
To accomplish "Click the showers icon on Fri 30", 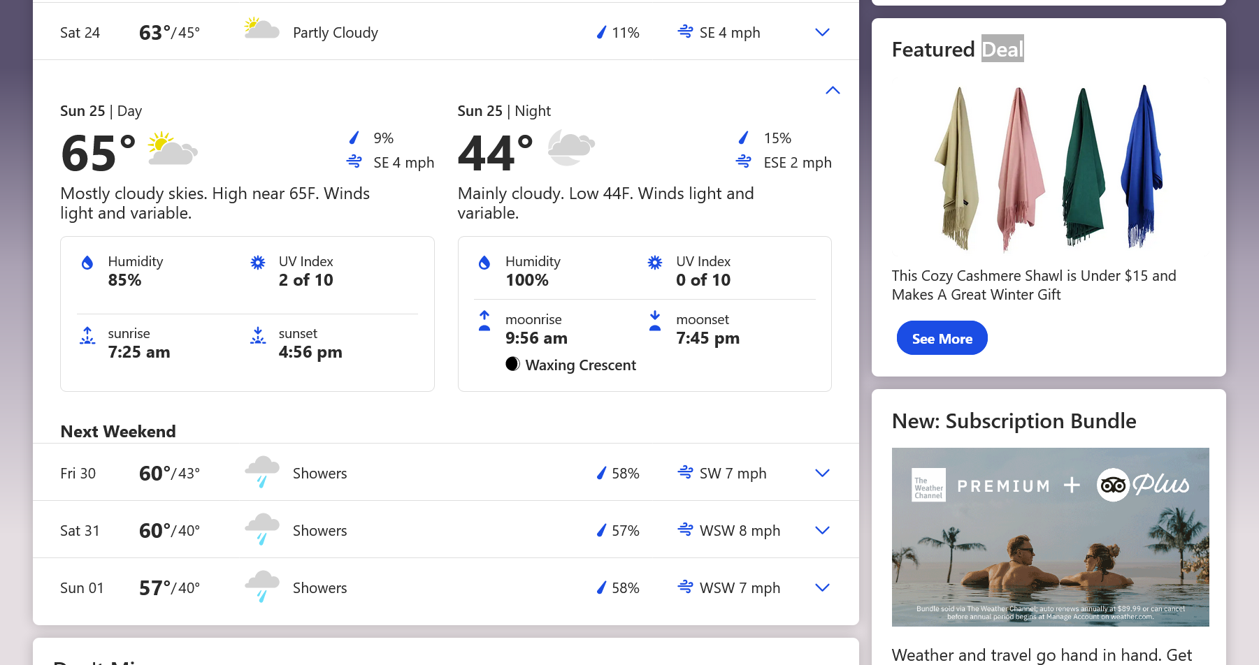I will (x=262, y=472).
